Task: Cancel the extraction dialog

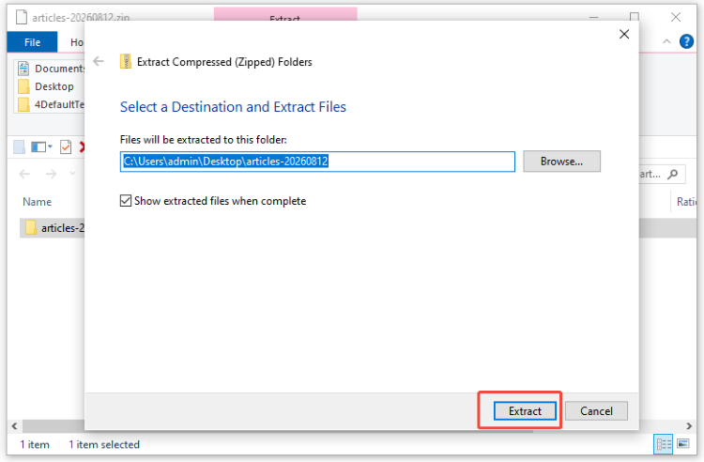Action: click(596, 410)
